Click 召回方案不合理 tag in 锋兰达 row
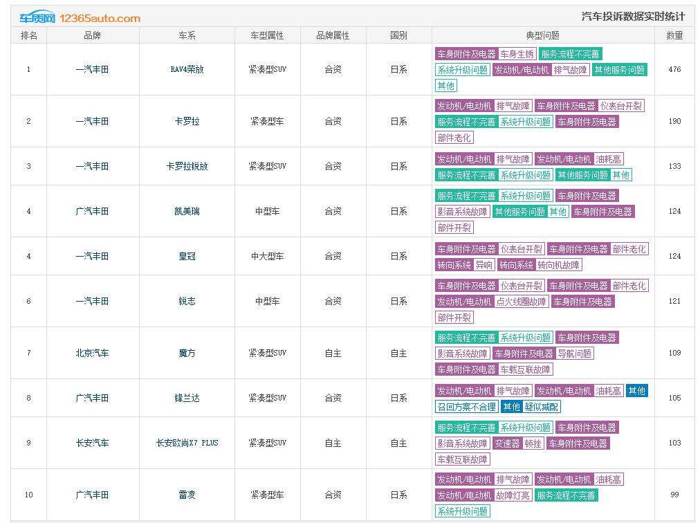Image resolution: width=700 pixels, height=523 pixels. 466,406
